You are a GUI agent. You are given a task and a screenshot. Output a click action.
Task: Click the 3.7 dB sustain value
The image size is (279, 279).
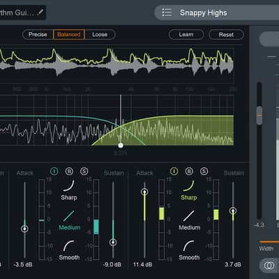(233, 264)
